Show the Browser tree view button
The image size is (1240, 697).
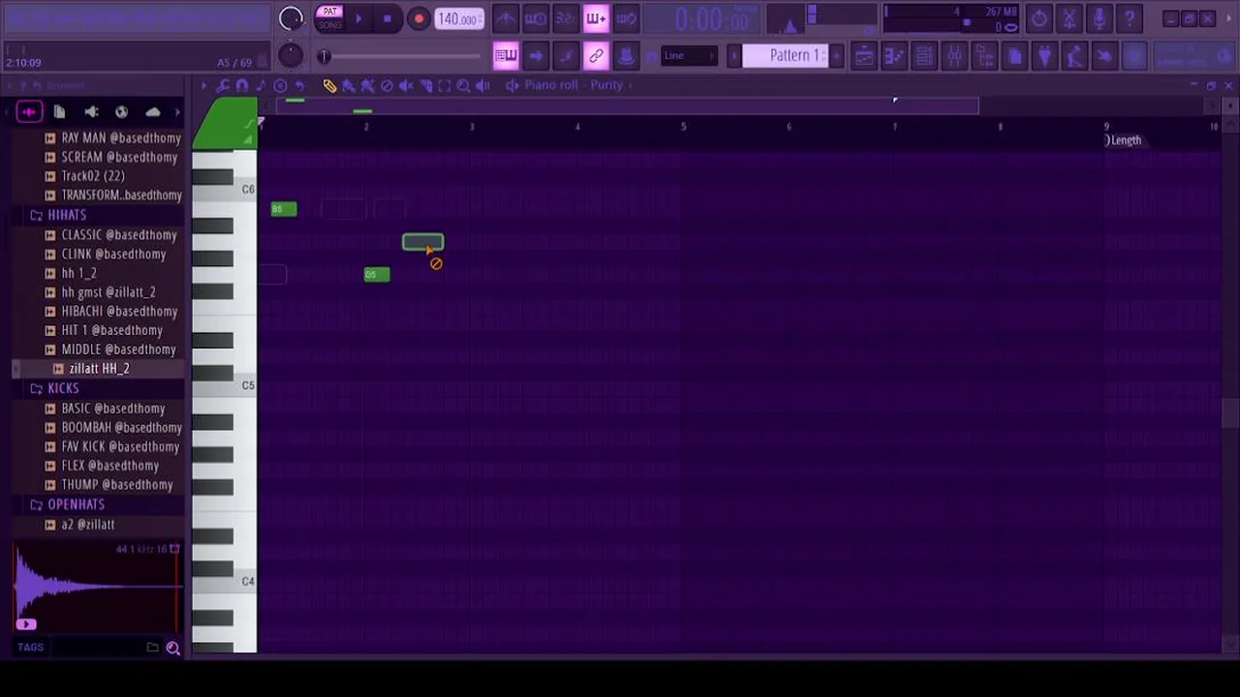pyautogui.click(x=984, y=56)
